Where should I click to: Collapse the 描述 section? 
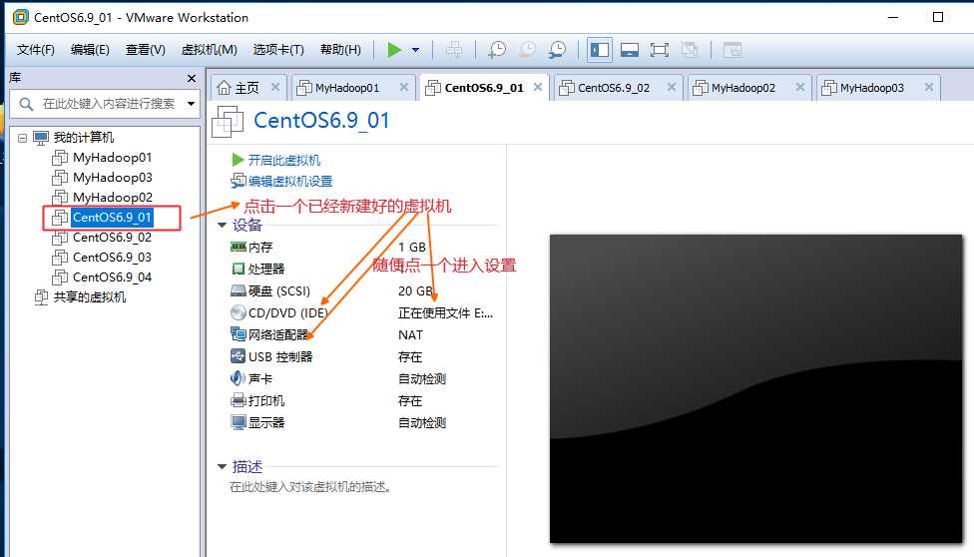pyautogui.click(x=222, y=466)
